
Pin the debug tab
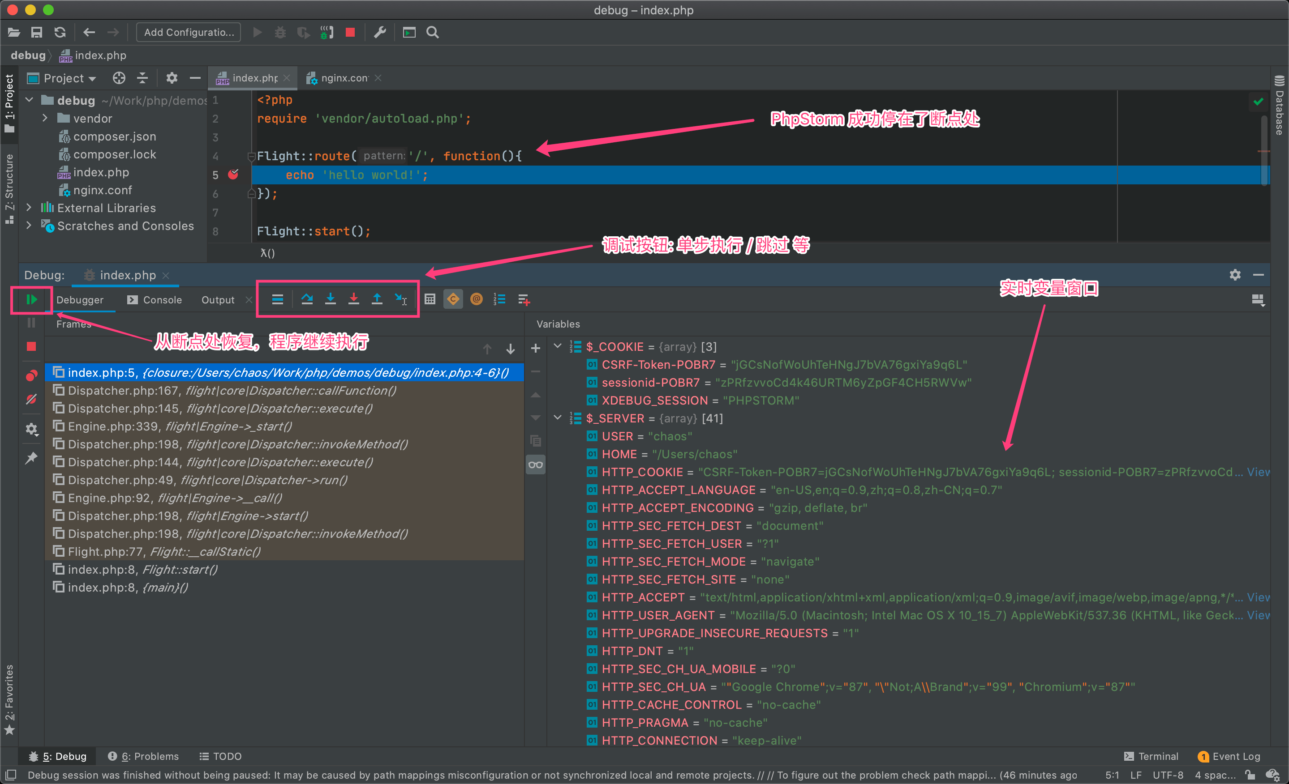pos(31,458)
